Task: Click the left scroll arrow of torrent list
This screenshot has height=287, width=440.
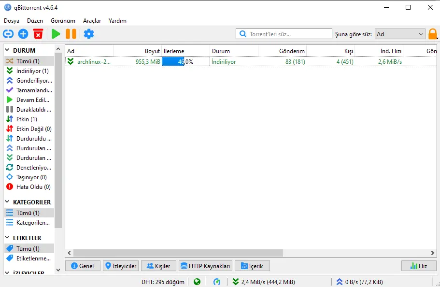Action: click(69, 253)
